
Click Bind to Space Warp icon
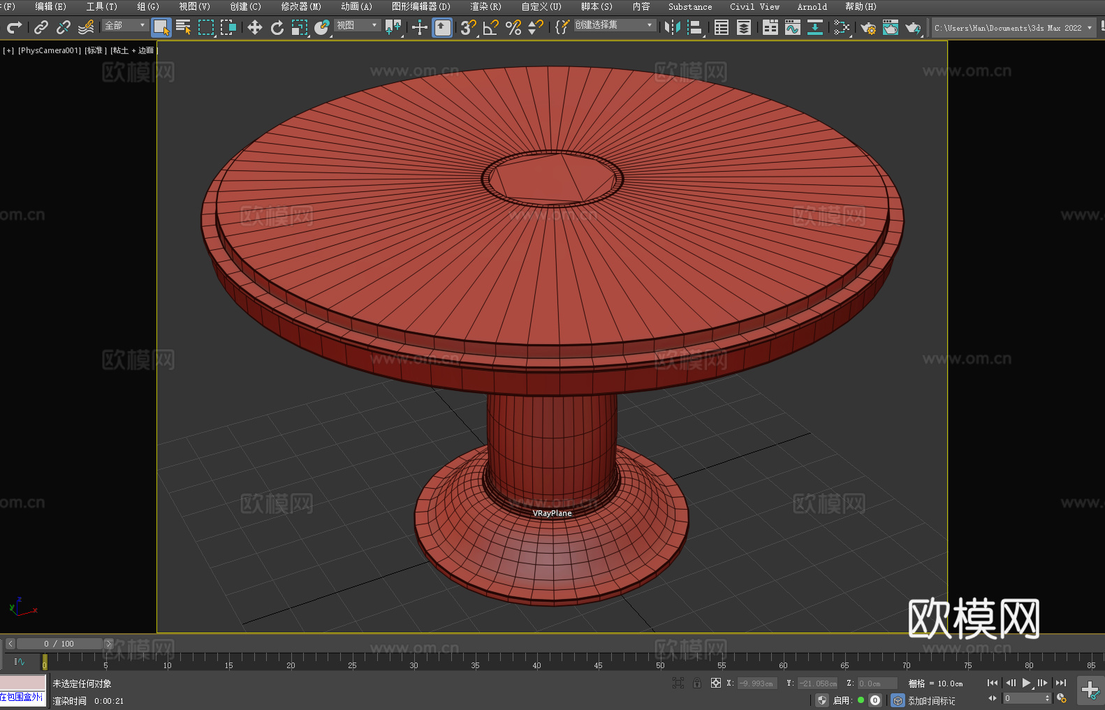click(86, 27)
